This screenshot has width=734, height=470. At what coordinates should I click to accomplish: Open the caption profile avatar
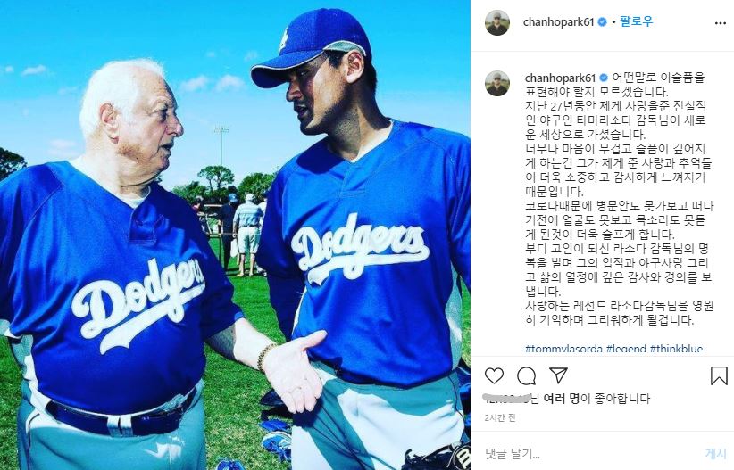497,83
